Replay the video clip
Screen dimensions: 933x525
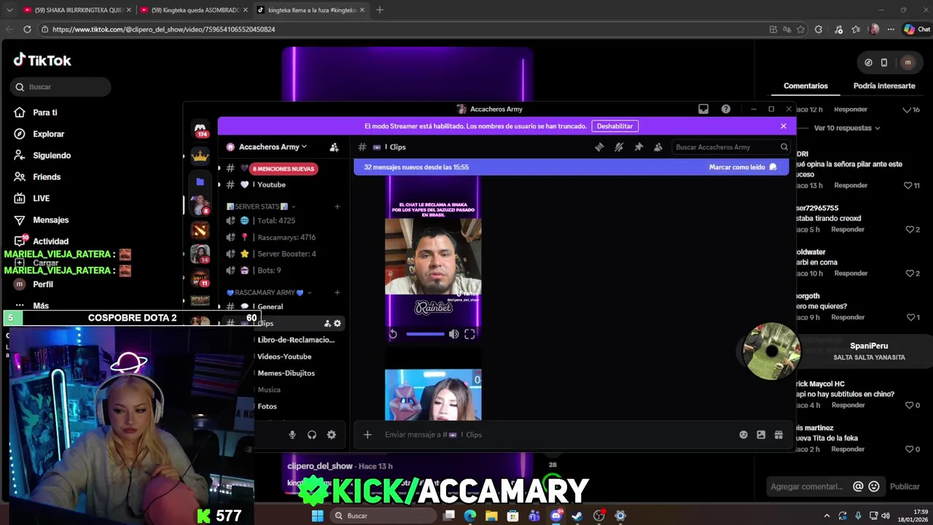pos(393,334)
